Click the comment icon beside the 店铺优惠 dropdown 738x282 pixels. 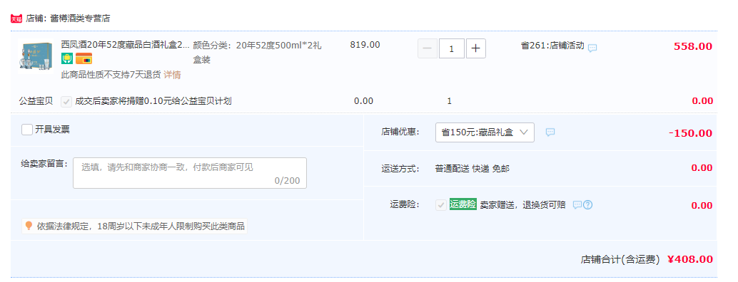550,132
